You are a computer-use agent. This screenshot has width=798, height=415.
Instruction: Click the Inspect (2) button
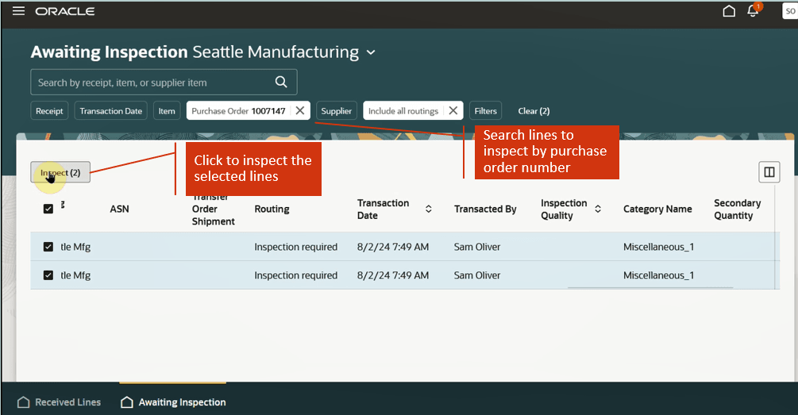(60, 172)
